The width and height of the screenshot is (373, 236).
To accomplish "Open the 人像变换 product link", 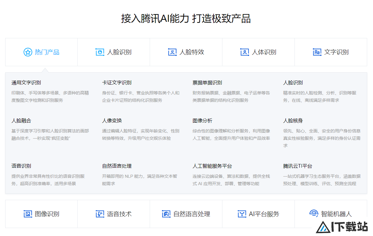I will coord(112,120).
